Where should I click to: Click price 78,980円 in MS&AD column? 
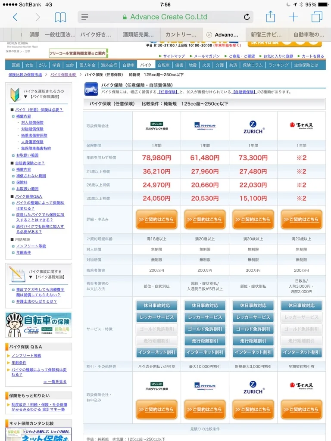pyautogui.click(x=156, y=158)
